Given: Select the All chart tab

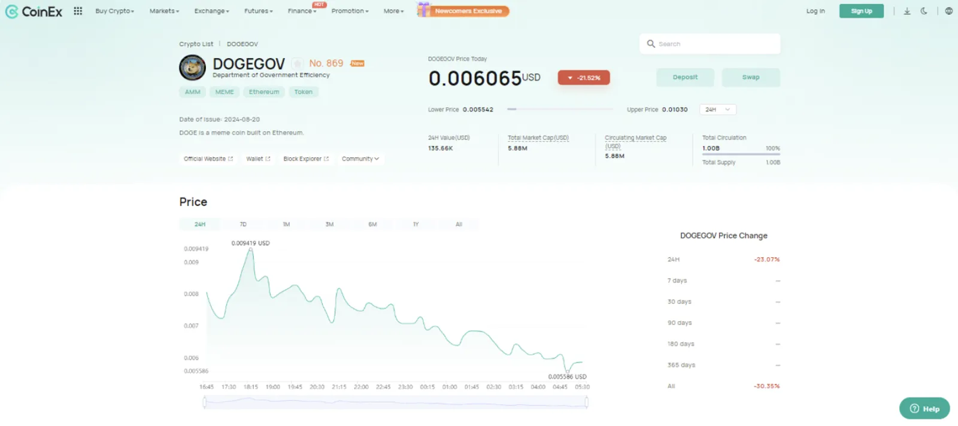Looking at the screenshot, I should pyautogui.click(x=459, y=224).
